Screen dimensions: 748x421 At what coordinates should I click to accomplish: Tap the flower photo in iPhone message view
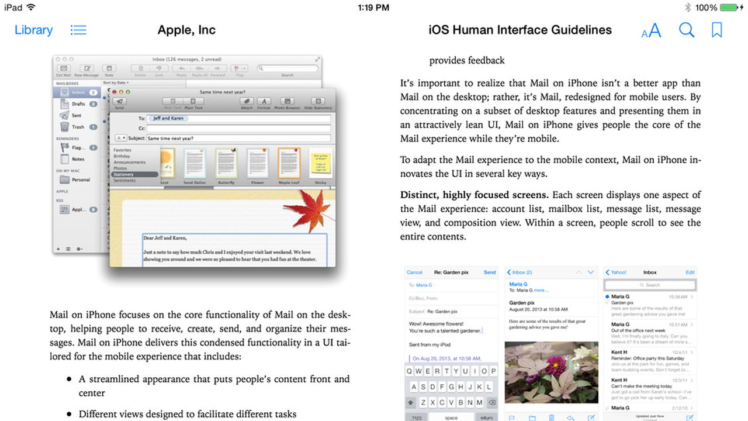tap(552, 372)
